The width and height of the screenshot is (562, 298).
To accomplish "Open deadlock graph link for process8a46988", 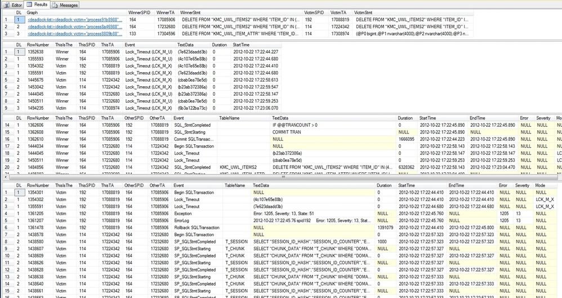I will pyautogui.click(x=74, y=26).
